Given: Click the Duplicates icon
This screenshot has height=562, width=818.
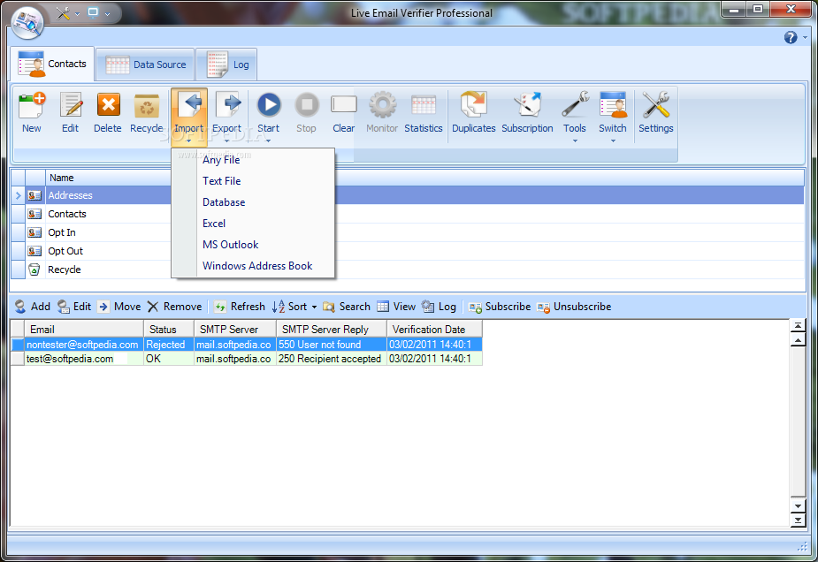Looking at the screenshot, I should click(x=473, y=105).
